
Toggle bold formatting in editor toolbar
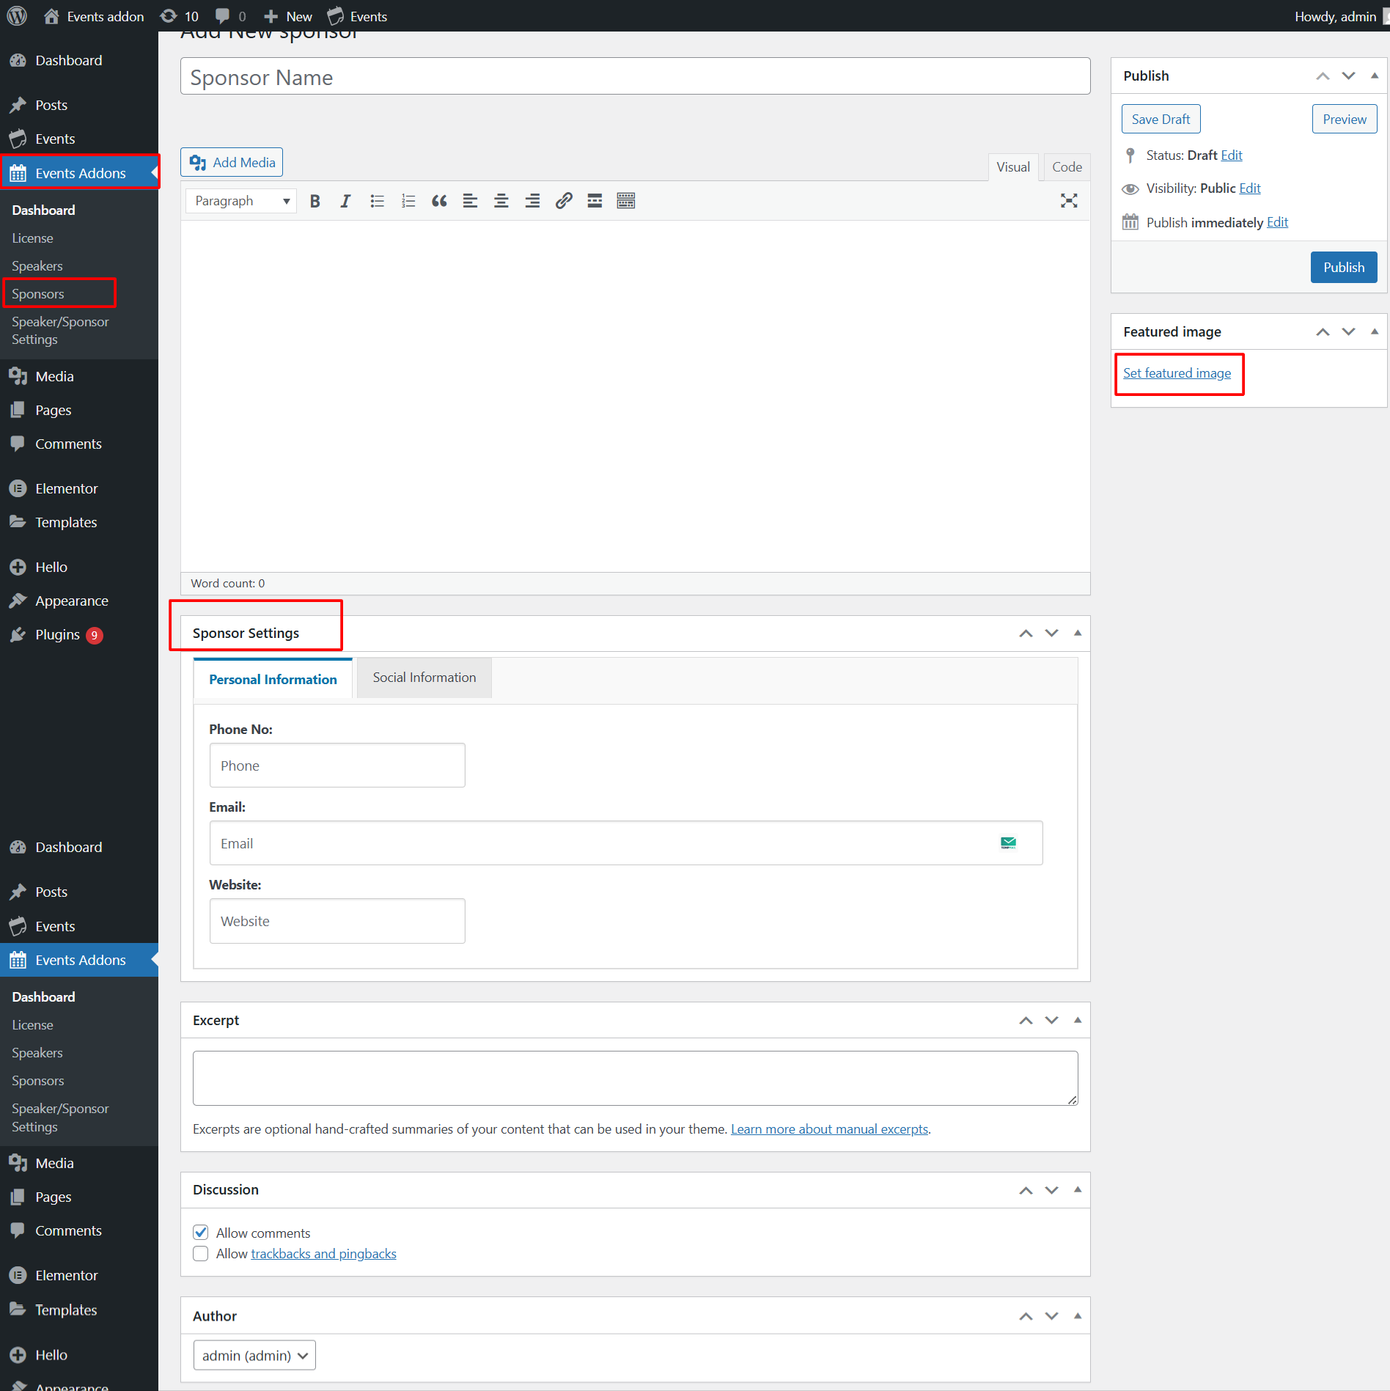315,201
